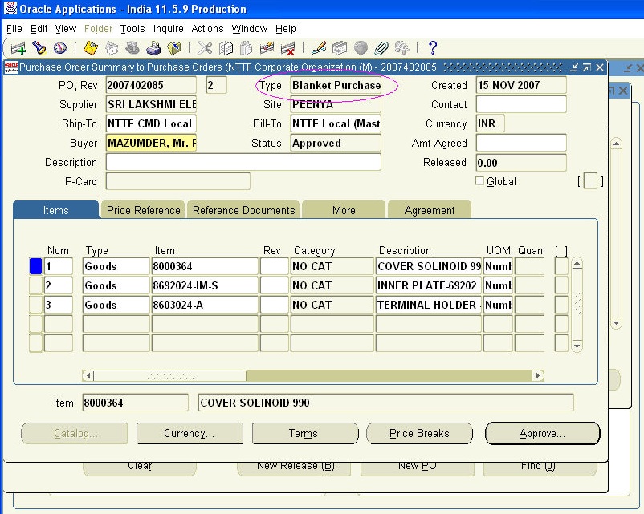
Task: Save the record using the Save toolbar icon
Action: (x=90, y=47)
